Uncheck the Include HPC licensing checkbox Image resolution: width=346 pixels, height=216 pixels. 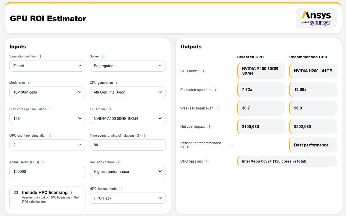point(16,193)
